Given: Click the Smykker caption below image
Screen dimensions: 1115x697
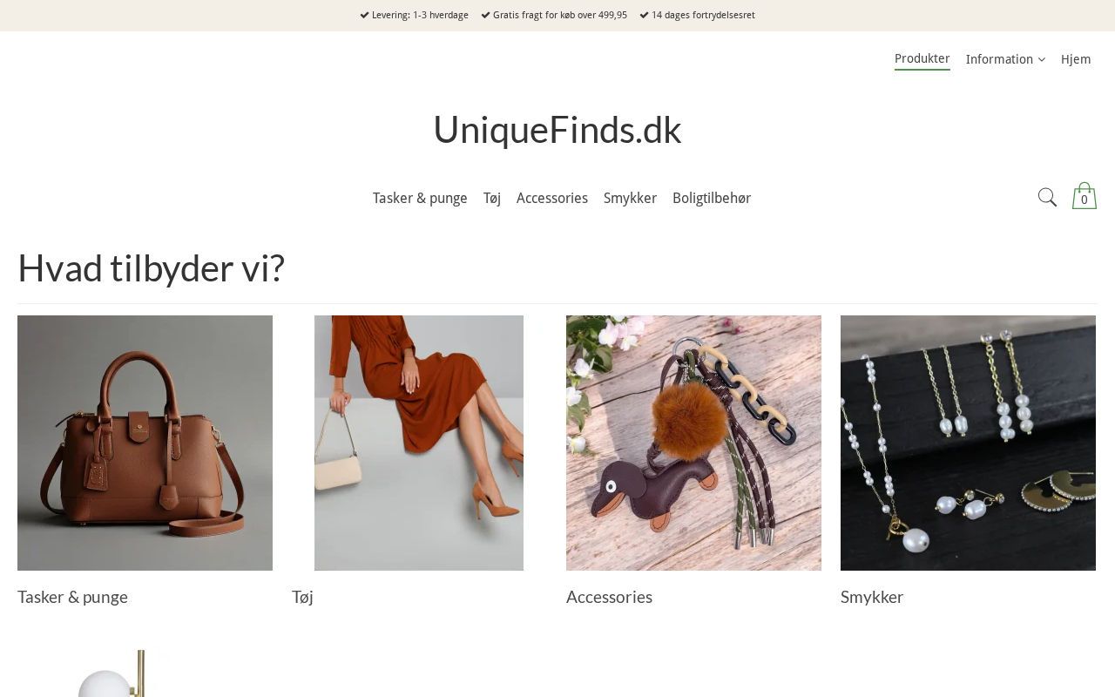Looking at the screenshot, I should [872, 597].
